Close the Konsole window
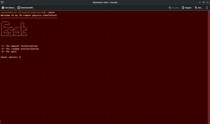The height and width of the screenshot is (124, 210). point(208,2)
